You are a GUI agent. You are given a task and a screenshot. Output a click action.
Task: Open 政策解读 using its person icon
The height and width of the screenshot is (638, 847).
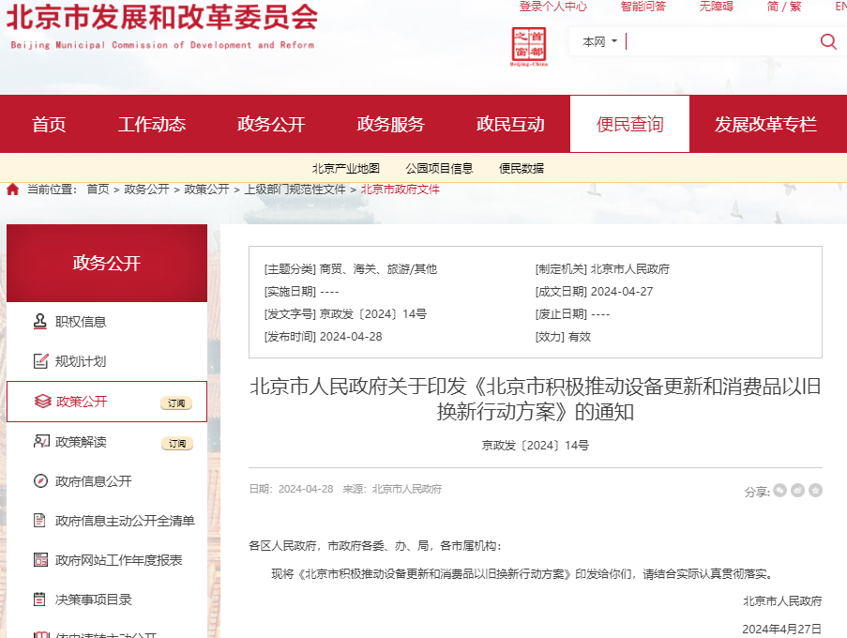39,442
